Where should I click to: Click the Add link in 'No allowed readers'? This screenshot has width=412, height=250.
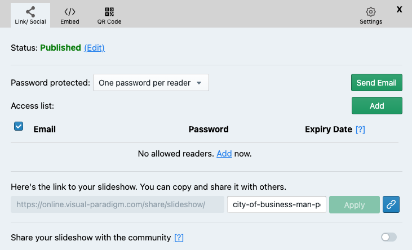tap(224, 153)
